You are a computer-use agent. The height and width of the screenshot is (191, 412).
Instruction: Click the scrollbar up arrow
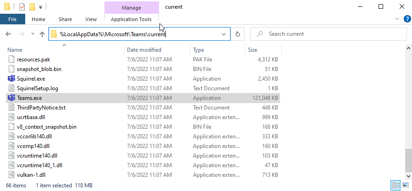pyautogui.click(x=408, y=48)
